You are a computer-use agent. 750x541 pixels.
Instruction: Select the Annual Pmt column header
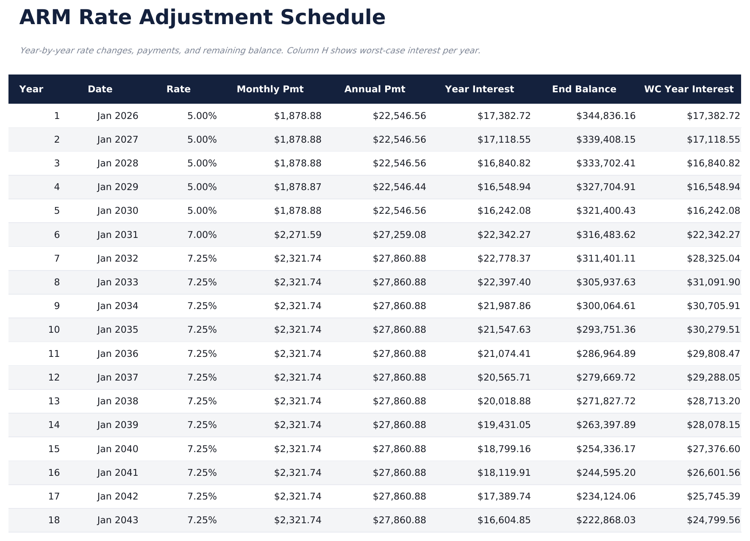point(375,89)
